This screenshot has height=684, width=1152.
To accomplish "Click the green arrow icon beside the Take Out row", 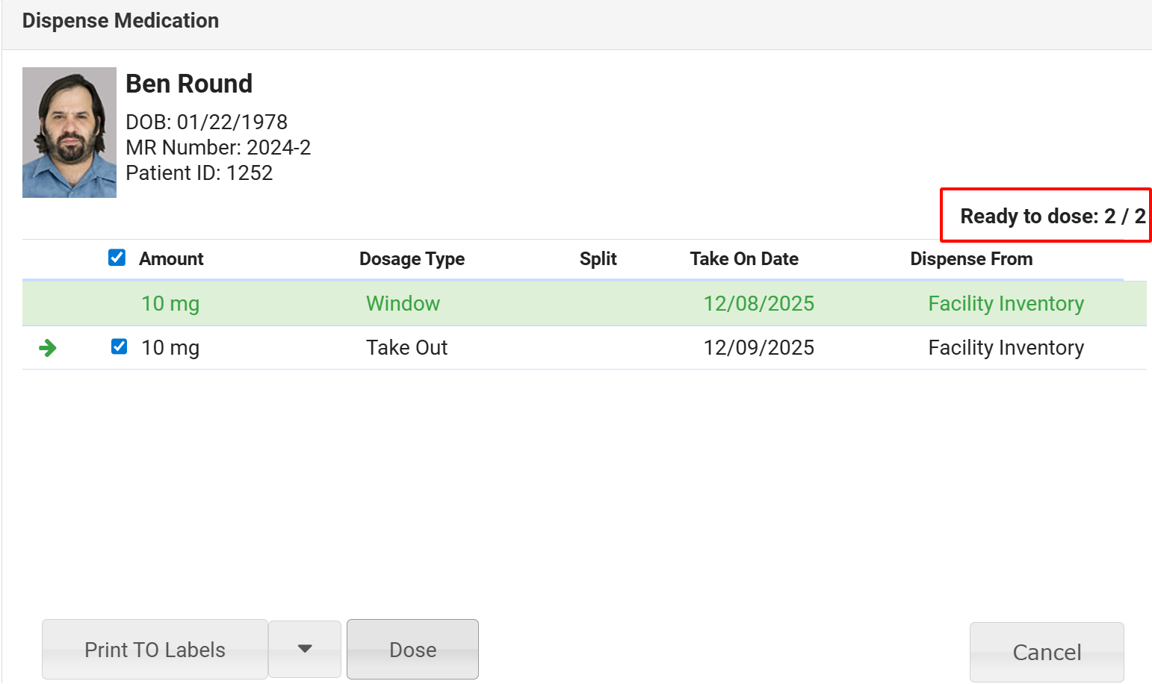I will 48,348.
